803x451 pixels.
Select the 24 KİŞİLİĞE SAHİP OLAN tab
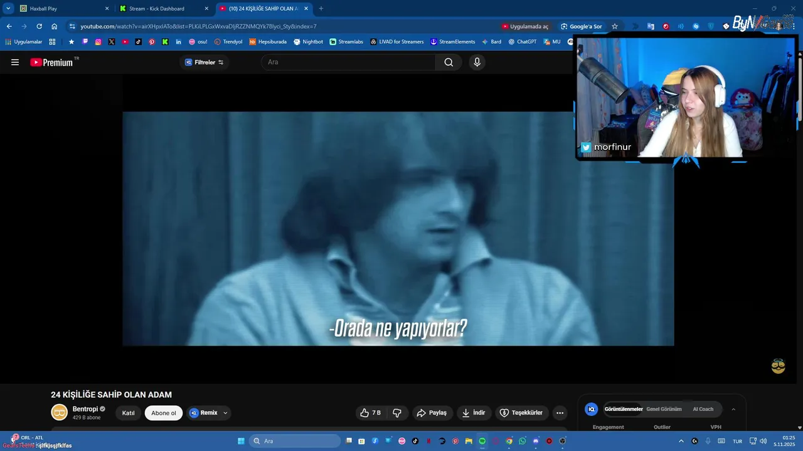click(x=264, y=8)
